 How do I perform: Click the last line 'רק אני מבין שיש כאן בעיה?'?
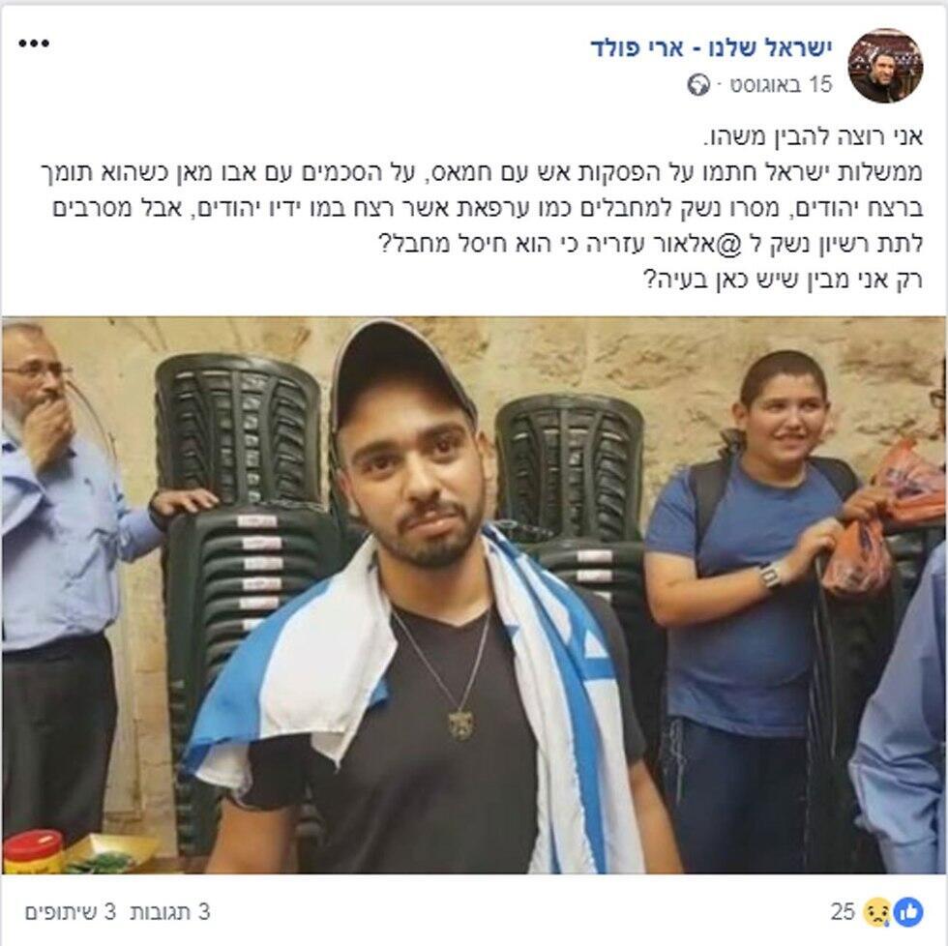[x=783, y=280]
